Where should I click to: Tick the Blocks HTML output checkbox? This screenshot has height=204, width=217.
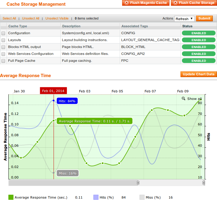[3, 47]
